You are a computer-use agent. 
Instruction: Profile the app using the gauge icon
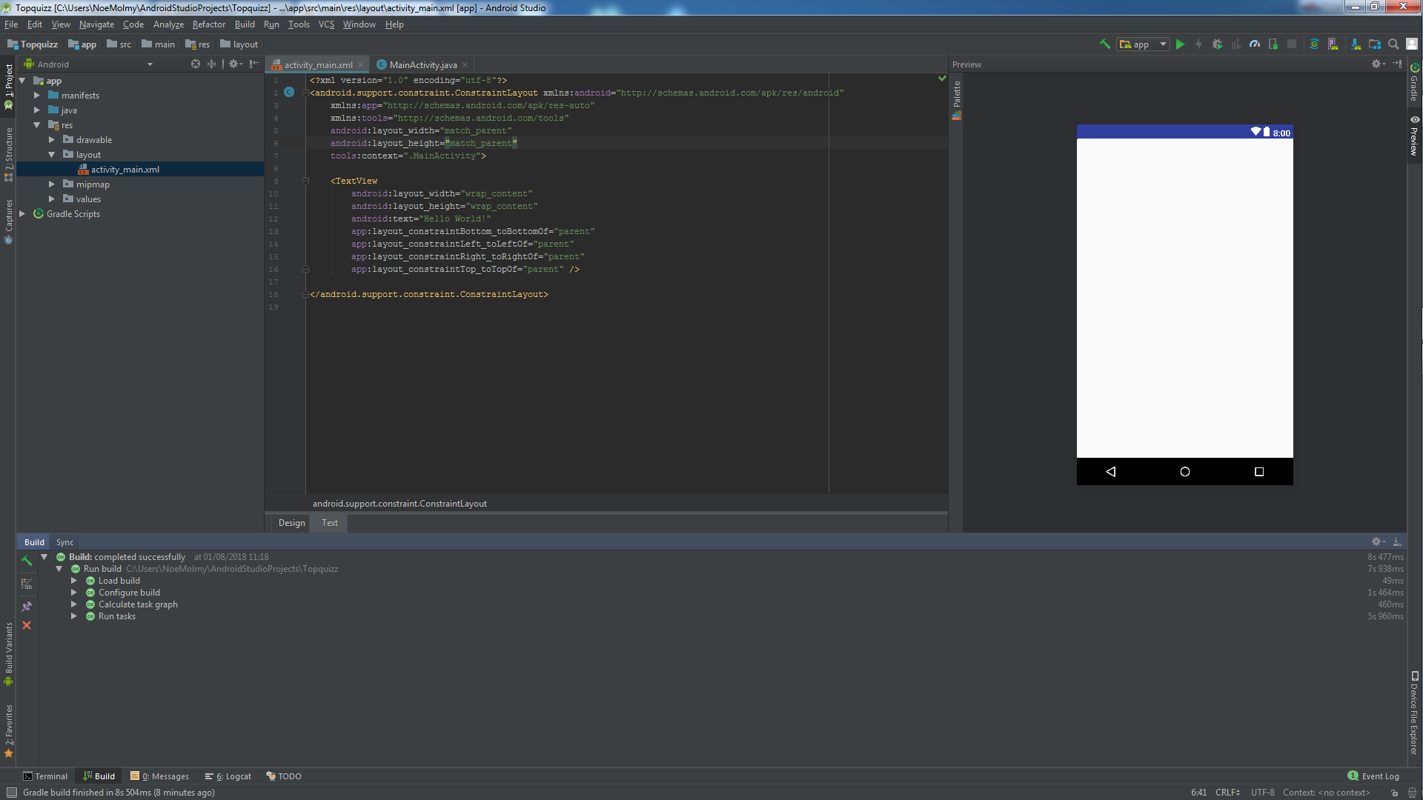point(1254,44)
